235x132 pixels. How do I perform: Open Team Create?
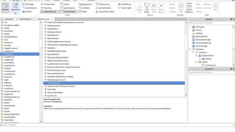(125, 8)
